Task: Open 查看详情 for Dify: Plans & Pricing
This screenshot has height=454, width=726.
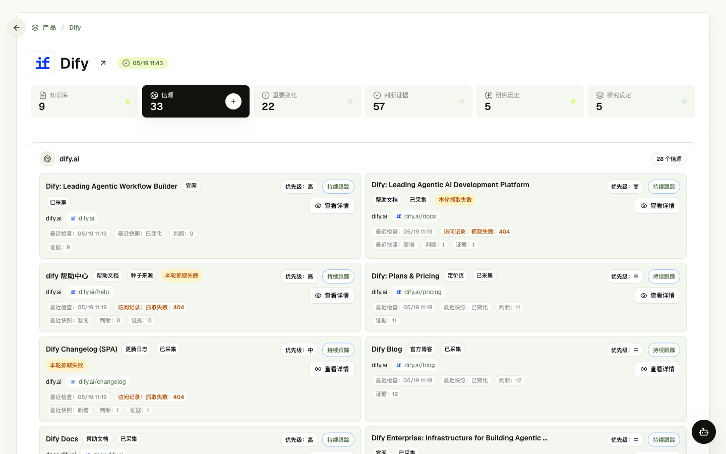Action: pyautogui.click(x=657, y=296)
